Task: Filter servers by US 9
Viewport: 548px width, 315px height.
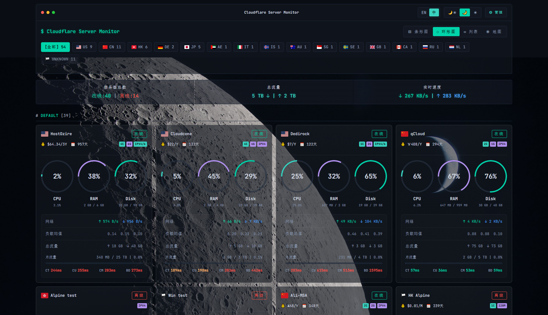Action: [x=84, y=47]
